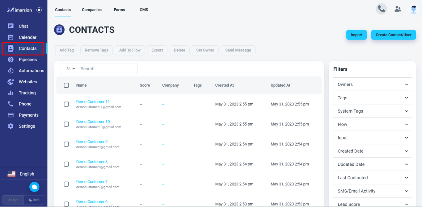Check the box for Demo Customer 10
The width and height of the screenshot is (422, 207).
tap(66, 124)
